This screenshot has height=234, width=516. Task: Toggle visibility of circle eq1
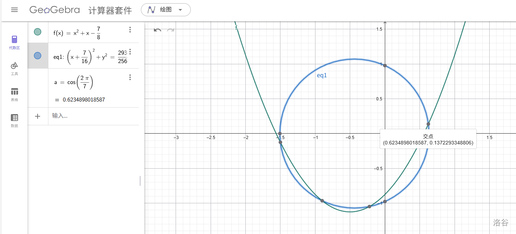(38, 56)
